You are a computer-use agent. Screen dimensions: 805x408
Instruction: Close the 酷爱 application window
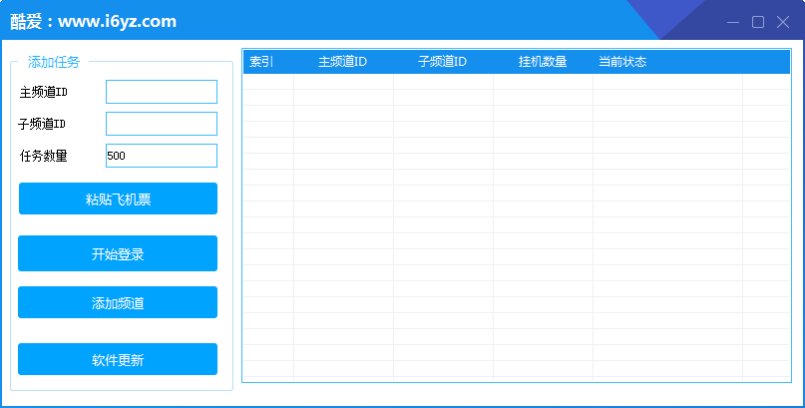tap(782, 22)
